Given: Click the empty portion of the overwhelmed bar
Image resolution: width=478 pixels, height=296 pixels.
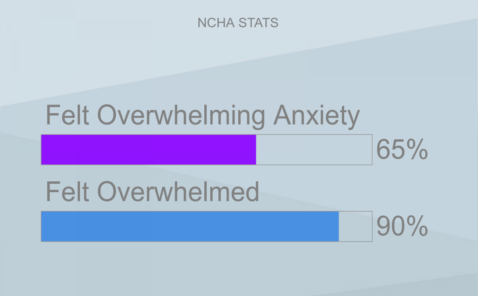Looking at the screenshot, I should (355, 226).
